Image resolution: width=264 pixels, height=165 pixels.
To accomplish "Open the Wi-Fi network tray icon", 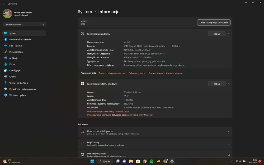I will click(237, 161).
